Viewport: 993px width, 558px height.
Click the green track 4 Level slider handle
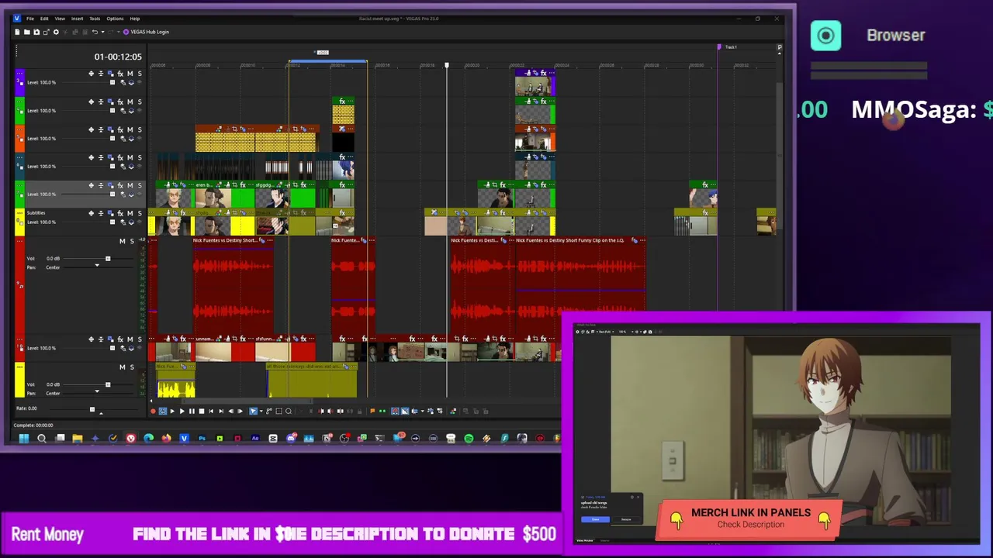(112, 110)
